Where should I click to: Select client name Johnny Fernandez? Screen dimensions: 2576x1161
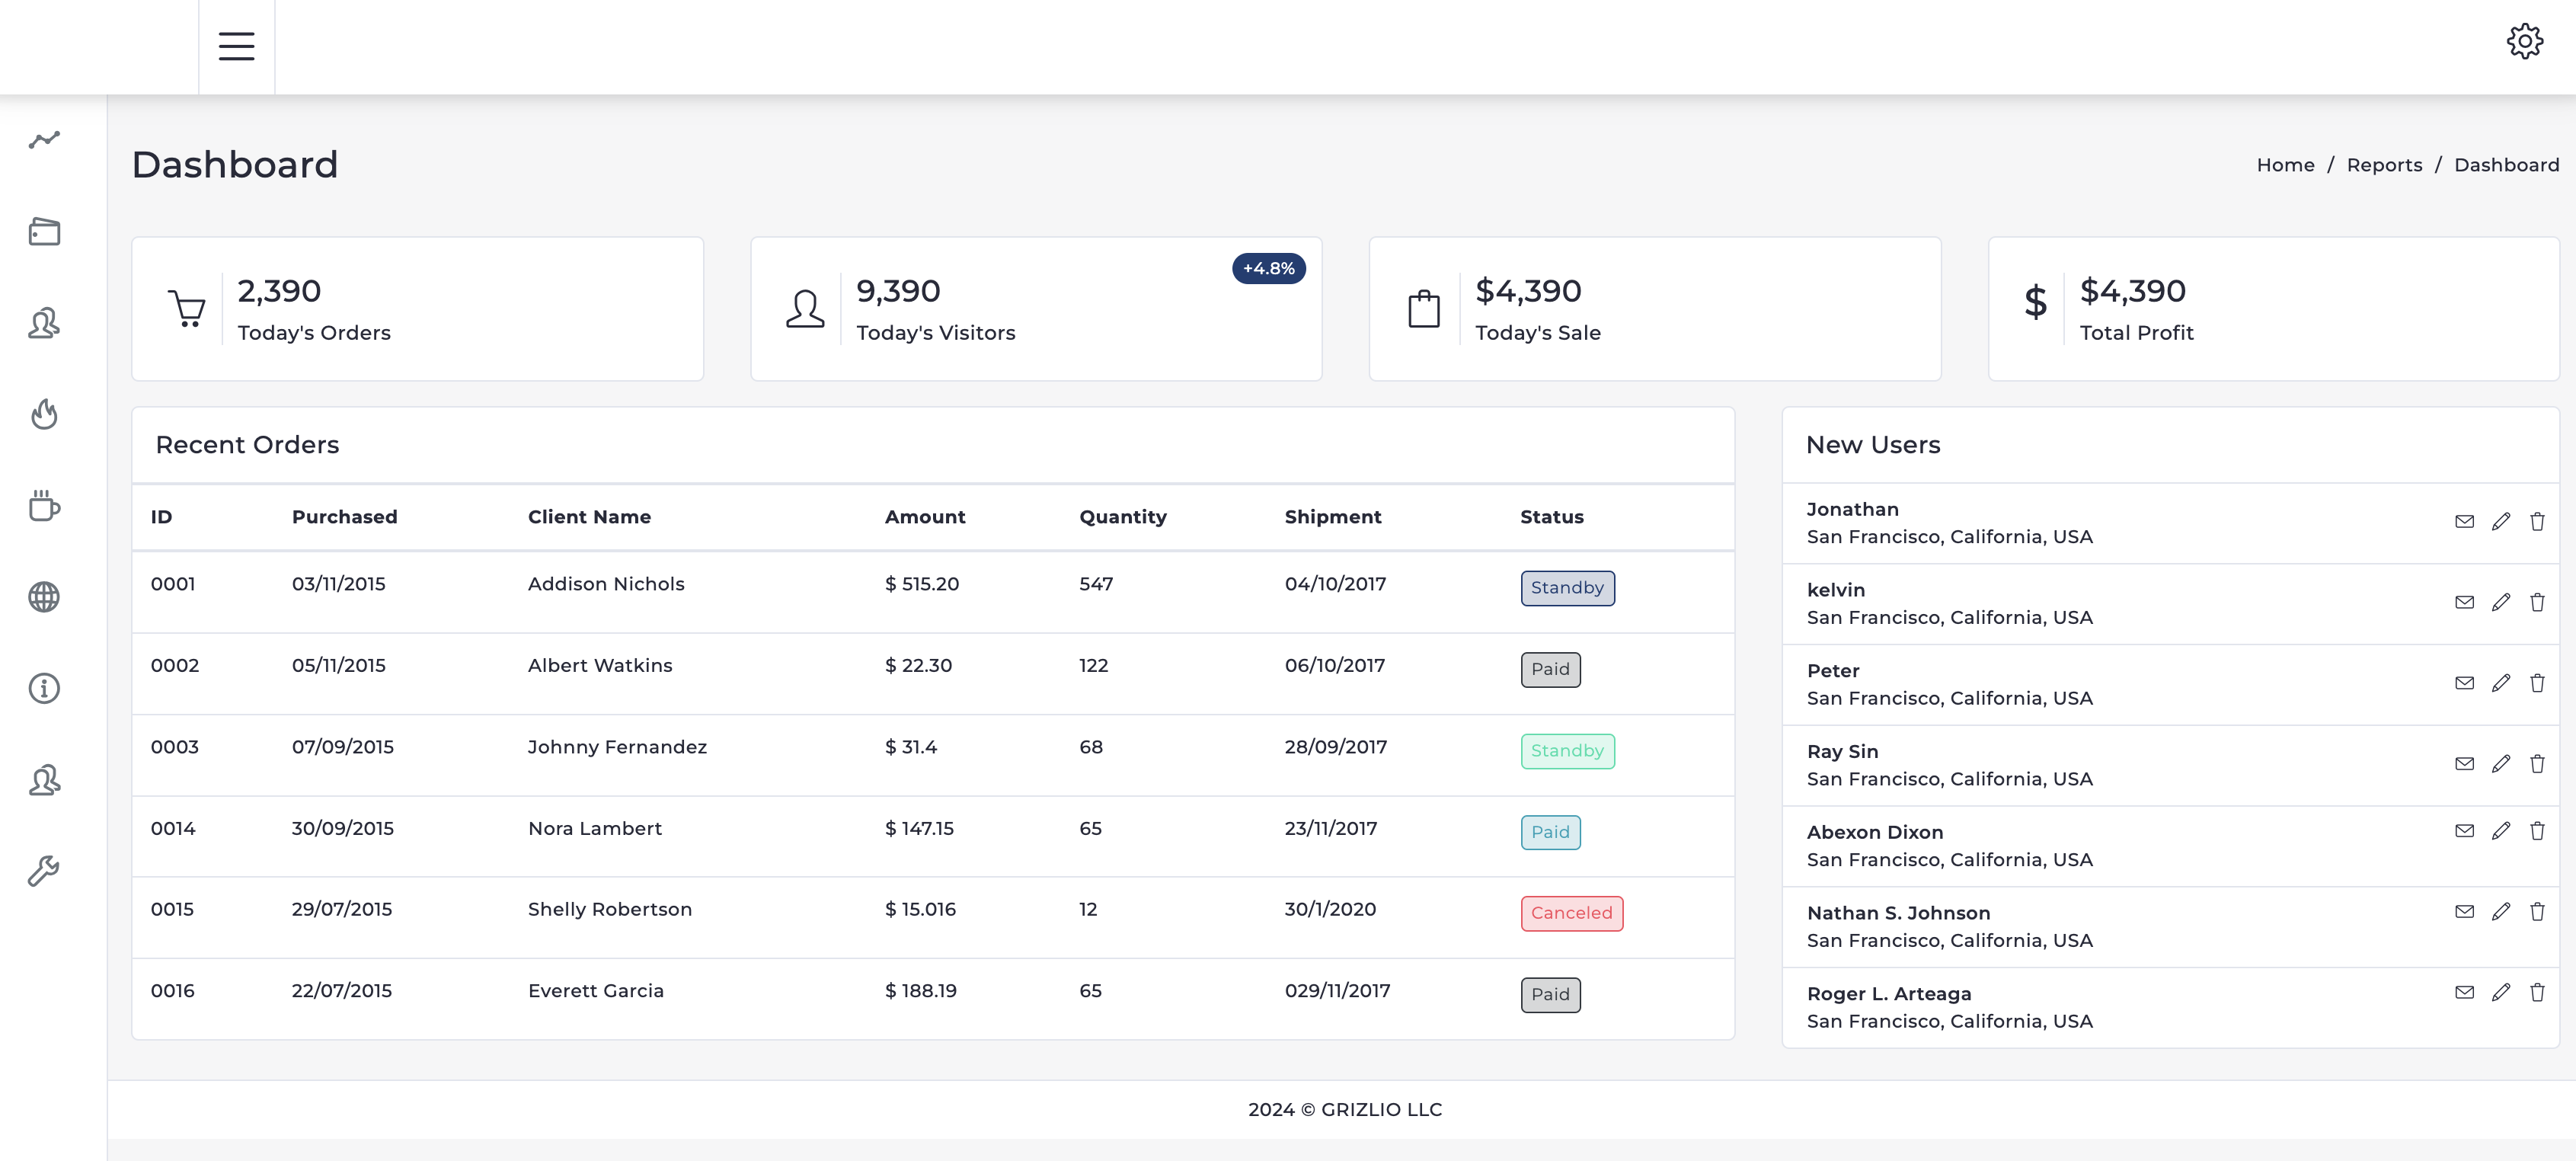(x=617, y=747)
